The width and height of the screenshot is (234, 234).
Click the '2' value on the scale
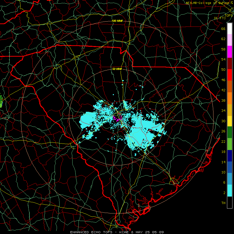point(224,193)
